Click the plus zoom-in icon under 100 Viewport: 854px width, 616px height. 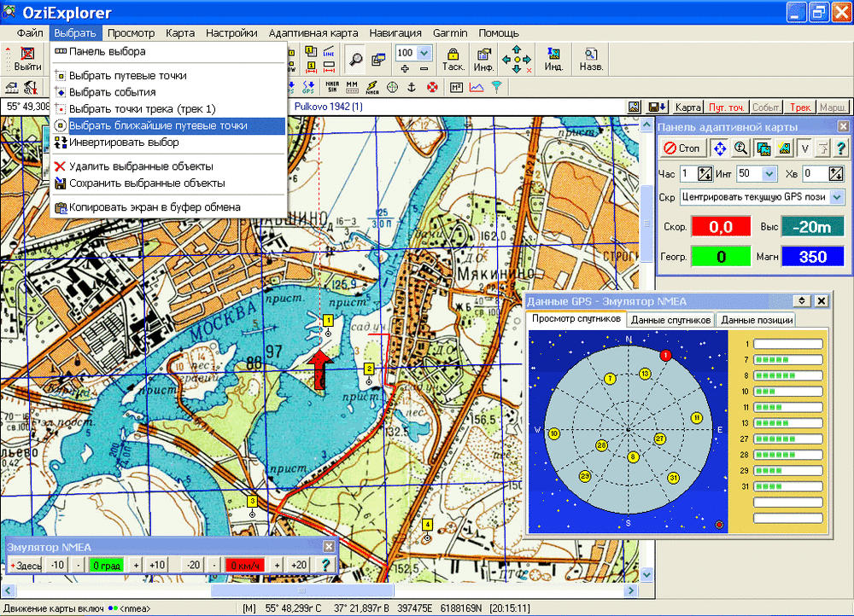(405, 68)
